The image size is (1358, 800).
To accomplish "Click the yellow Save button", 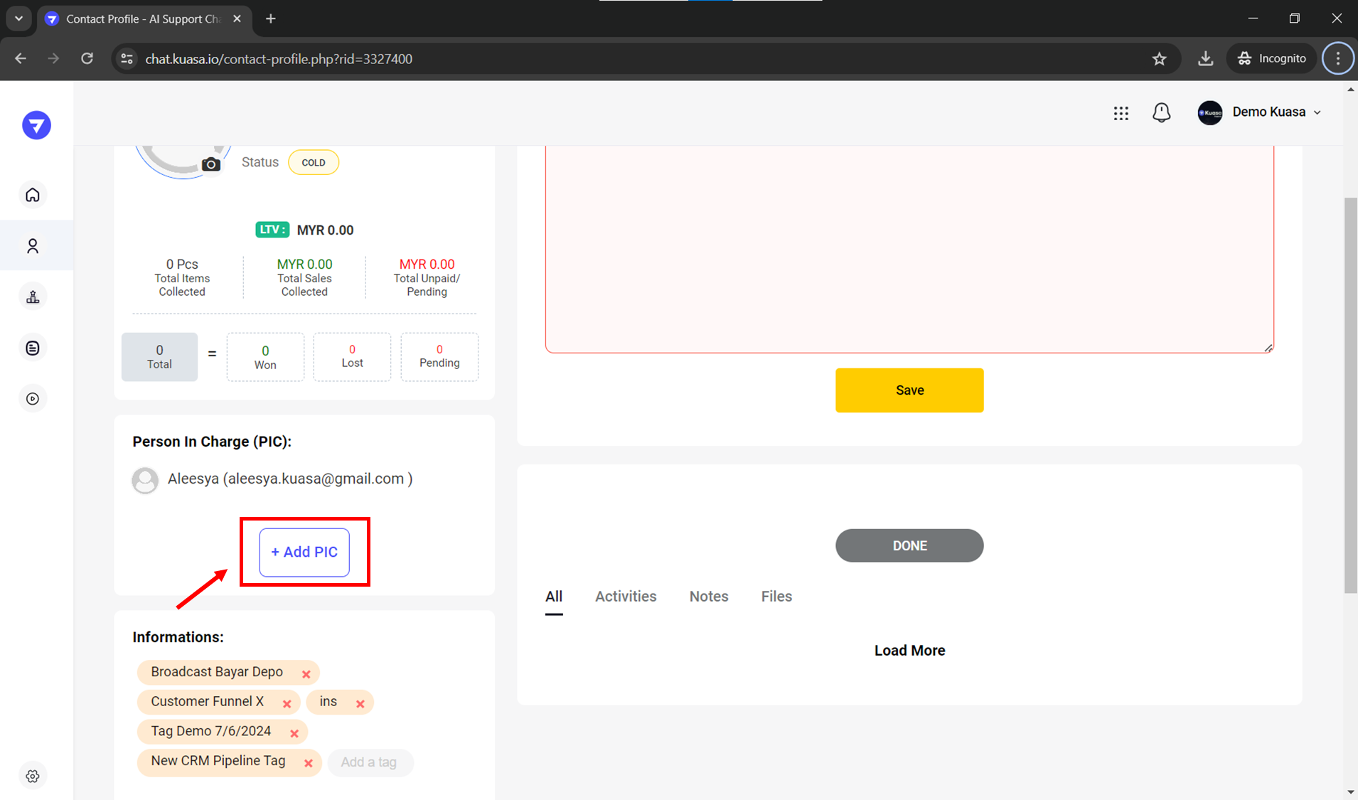I will (x=909, y=390).
